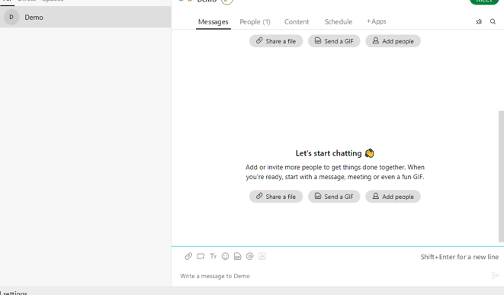Click lower Send a GIF button
The image size is (504, 295).
point(334,197)
